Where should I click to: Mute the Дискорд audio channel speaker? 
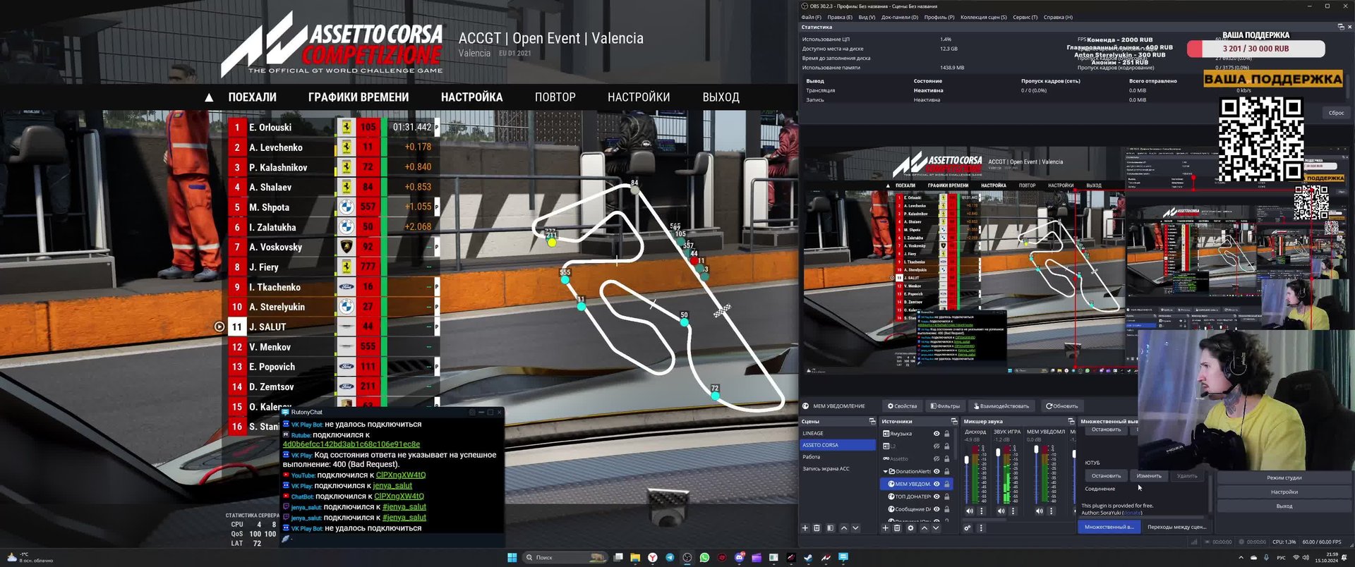pos(970,511)
